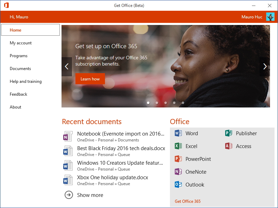Screen dimensions: 278x208
Task: Select the second carousel dot indicator
Action: [x=157, y=103]
